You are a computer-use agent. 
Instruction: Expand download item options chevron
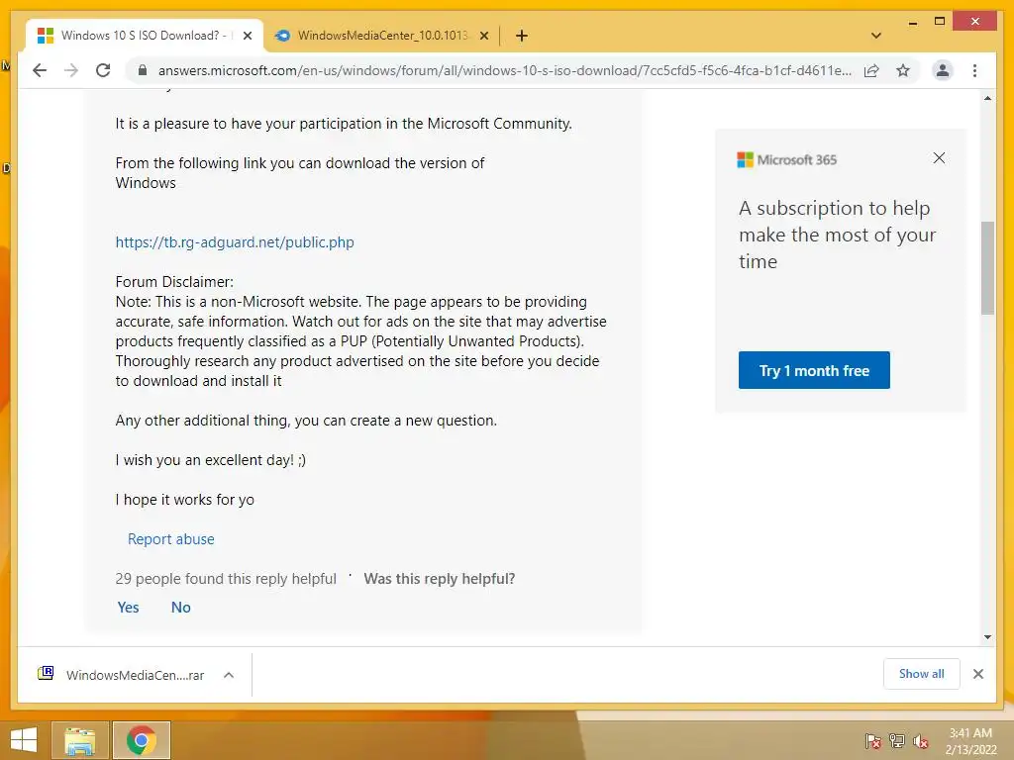click(229, 675)
